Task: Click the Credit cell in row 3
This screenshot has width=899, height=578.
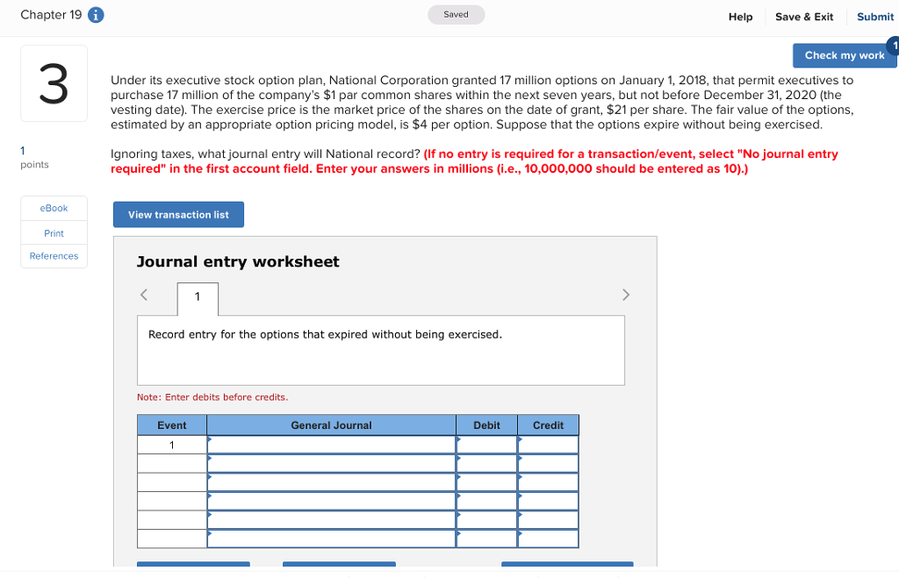Action: [548, 482]
